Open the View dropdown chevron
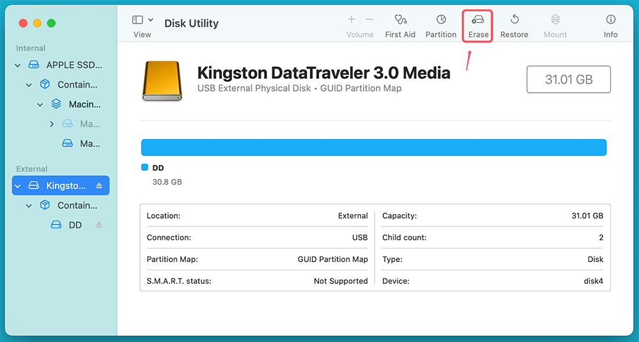This screenshot has width=639, height=342. pyautogui.click(x=151, y=20)
